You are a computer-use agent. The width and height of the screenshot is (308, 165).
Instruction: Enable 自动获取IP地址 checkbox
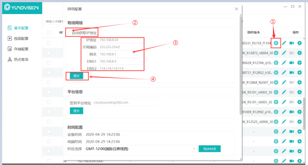69,32
